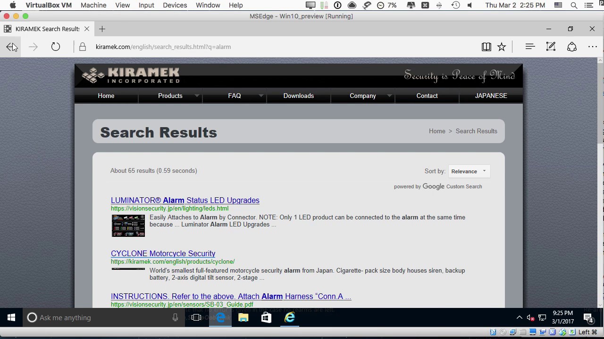The height and width of the screenshot is (339, 604).
Task: Open the VirtualBox View menu
Action: pos(122,5)
